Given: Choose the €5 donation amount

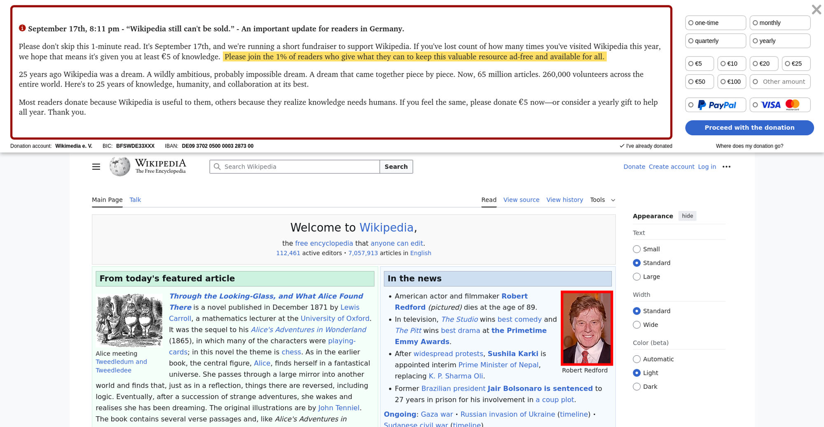Looking at the screenshot, I should point(699,63).
